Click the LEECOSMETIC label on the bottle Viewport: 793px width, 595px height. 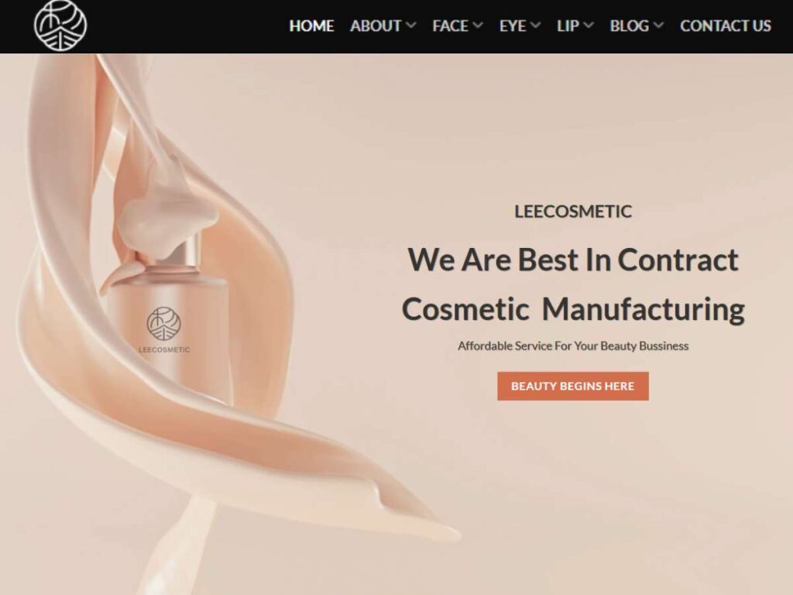tap(164, 349)
